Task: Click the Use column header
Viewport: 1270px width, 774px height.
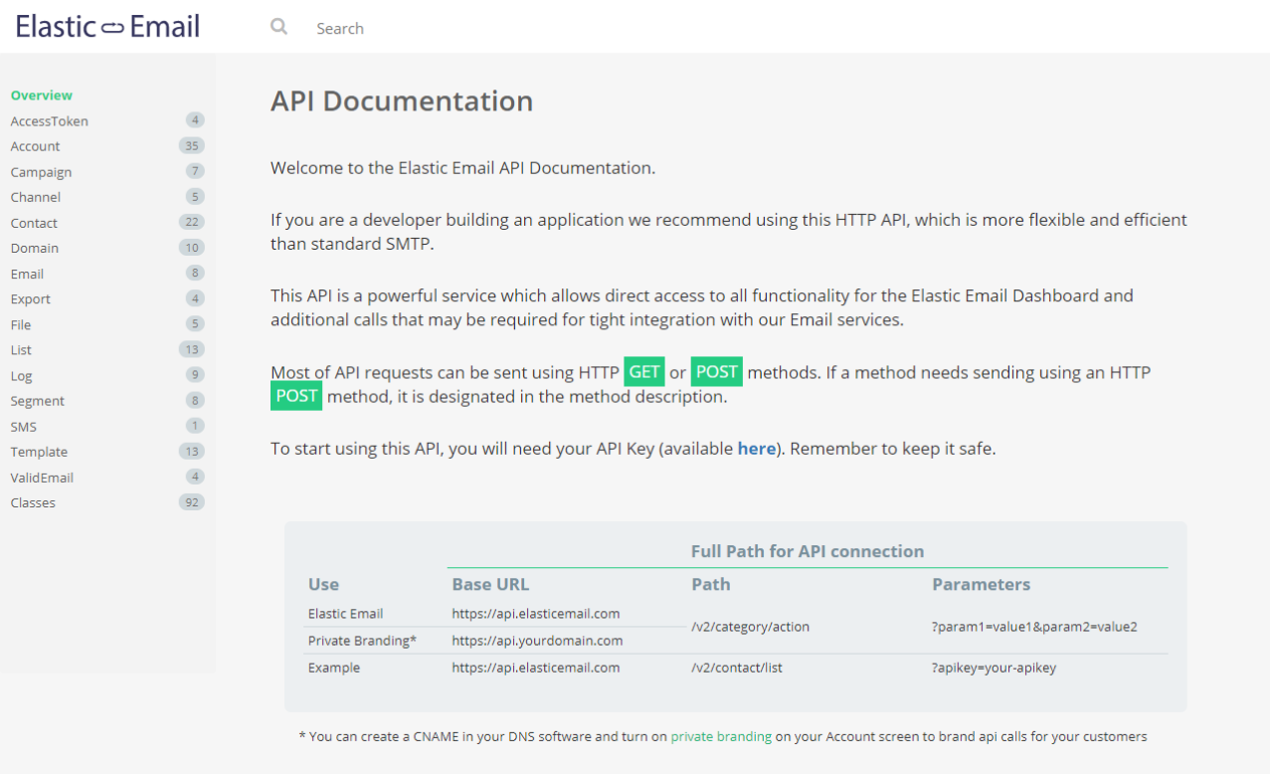Action: click(323, 584)
